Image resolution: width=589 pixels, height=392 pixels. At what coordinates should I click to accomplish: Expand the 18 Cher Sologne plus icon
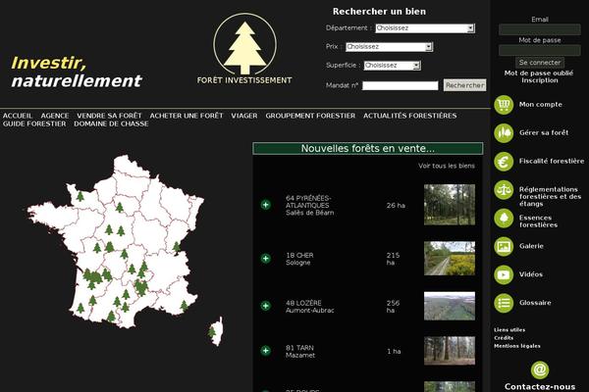click(266, 259)
